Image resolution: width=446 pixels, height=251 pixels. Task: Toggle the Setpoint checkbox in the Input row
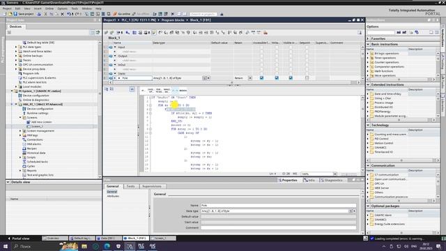[x=307, y=47]
